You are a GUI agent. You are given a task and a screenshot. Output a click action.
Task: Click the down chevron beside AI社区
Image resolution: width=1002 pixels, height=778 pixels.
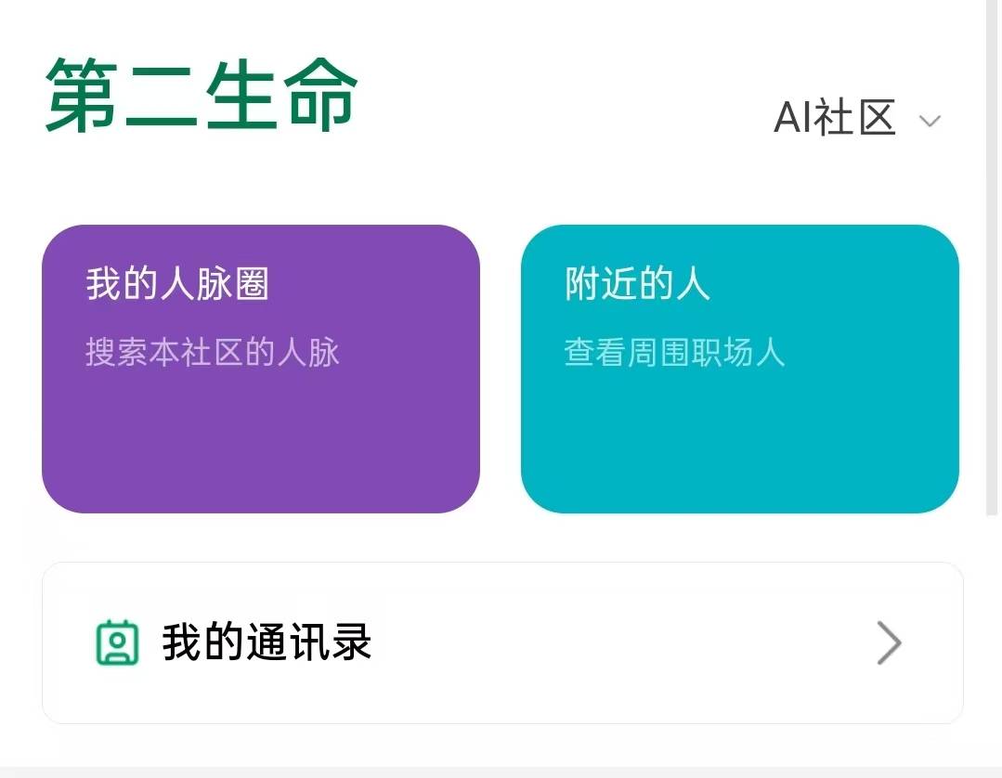[930, 121]
